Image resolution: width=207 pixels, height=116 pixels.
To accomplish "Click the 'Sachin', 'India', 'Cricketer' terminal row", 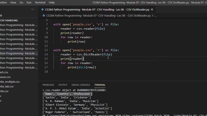I will pos(67,98).
